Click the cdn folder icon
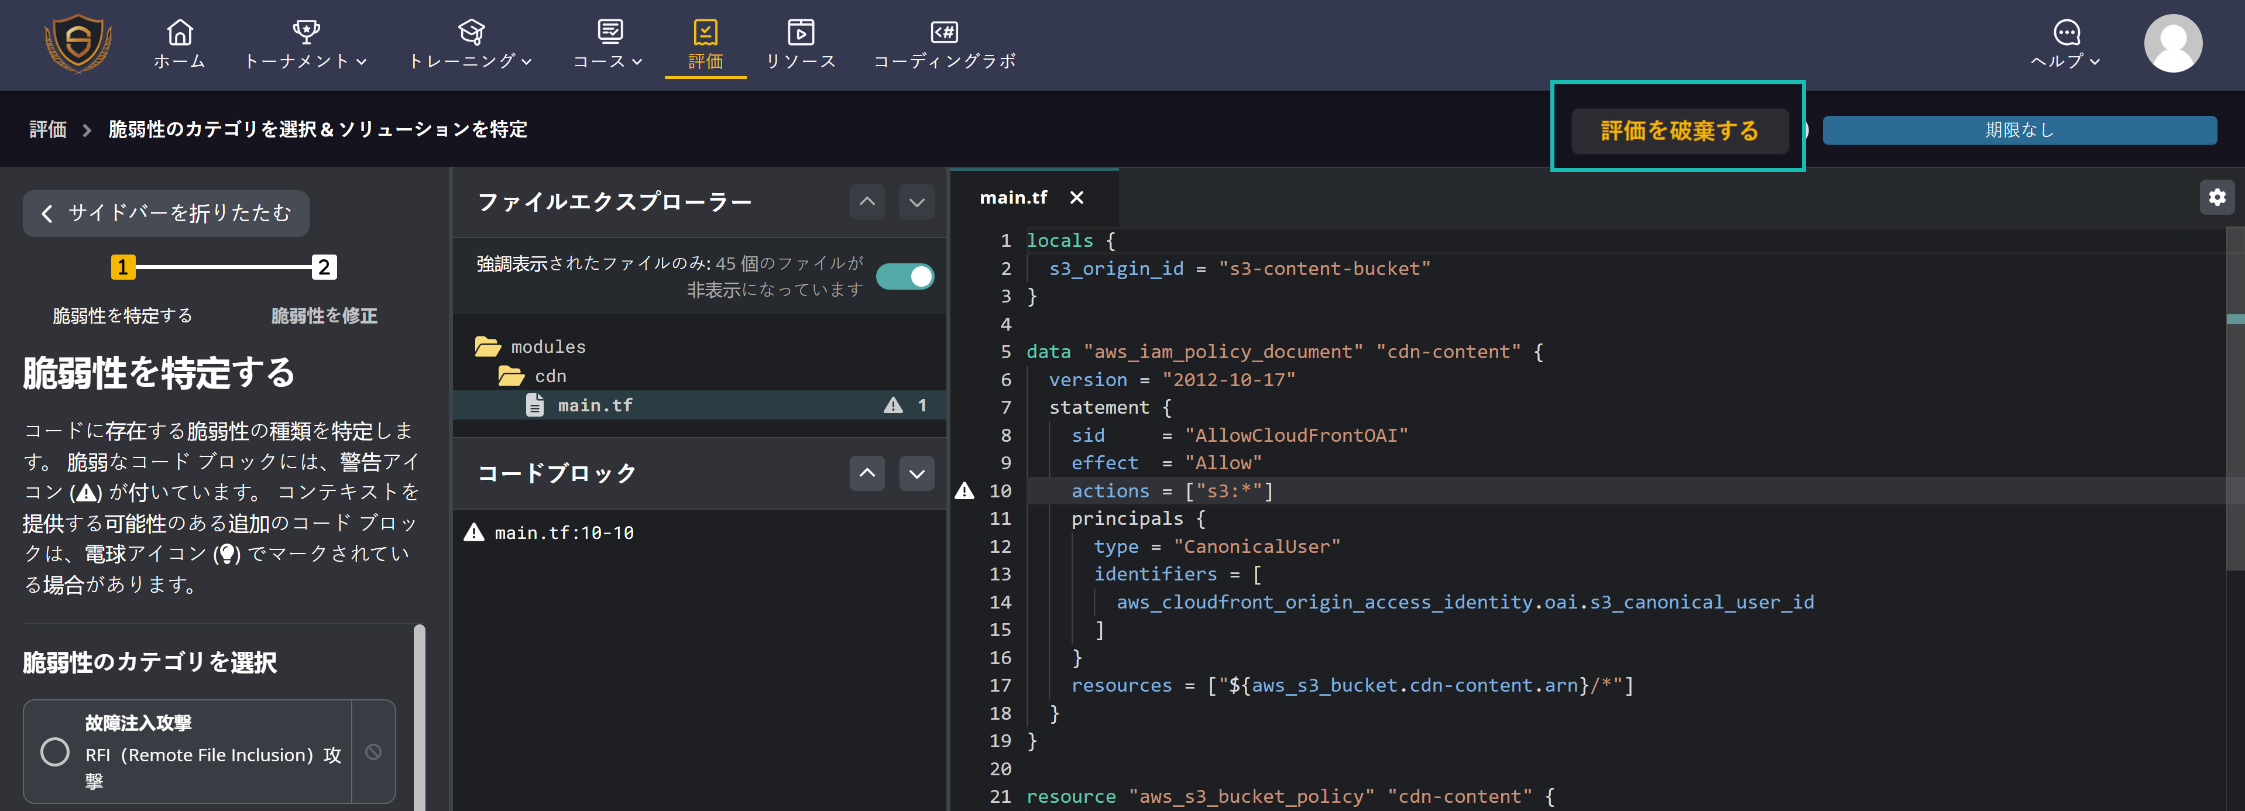 [511, 376]
